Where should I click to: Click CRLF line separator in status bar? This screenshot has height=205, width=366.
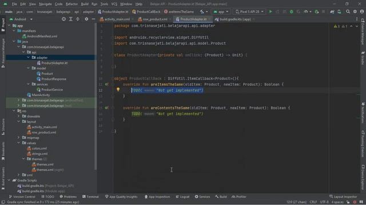tap(313, 202)
